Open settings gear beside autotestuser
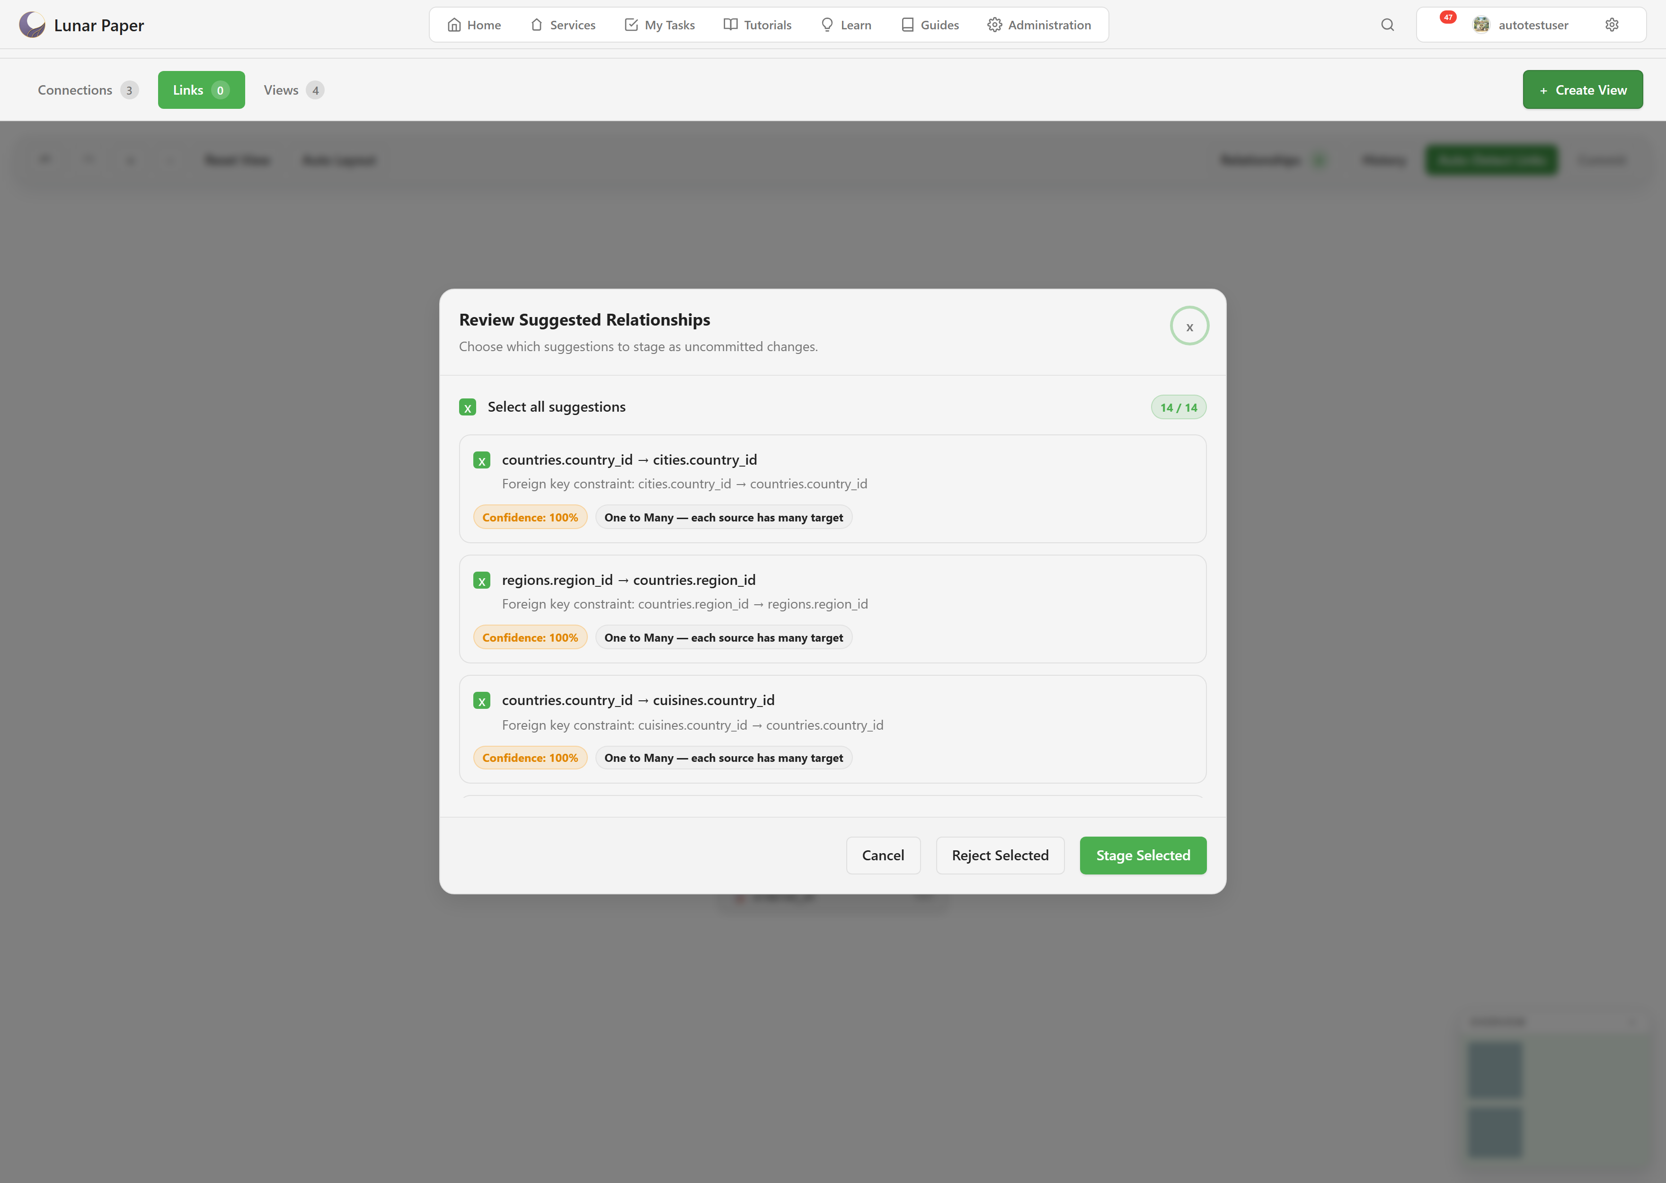Image resolution: width=1666 pixels, height=1183 pixels. click(x=1612, y=25)
